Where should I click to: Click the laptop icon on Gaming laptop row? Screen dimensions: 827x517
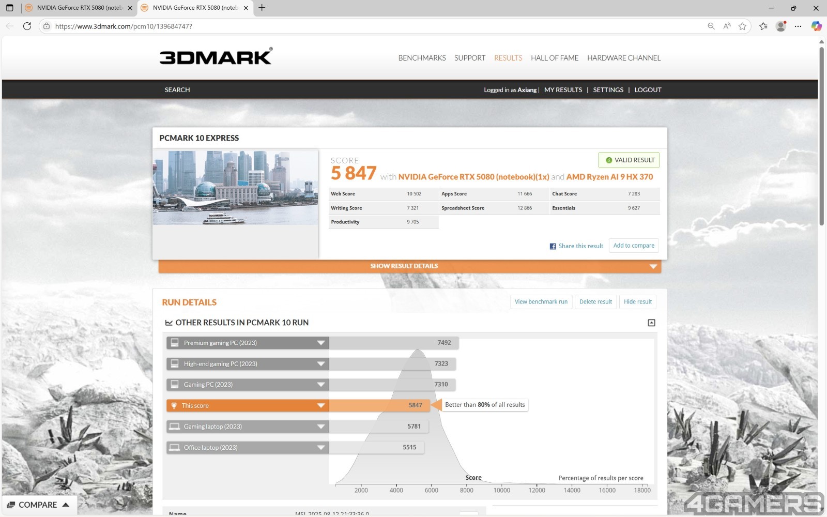tap(175, 427)
